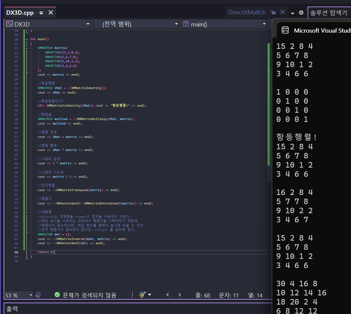Click the 줄: 68 line indicator
Image resolution: width=351 pixels, height=314 pixels.
coord(202,295)
